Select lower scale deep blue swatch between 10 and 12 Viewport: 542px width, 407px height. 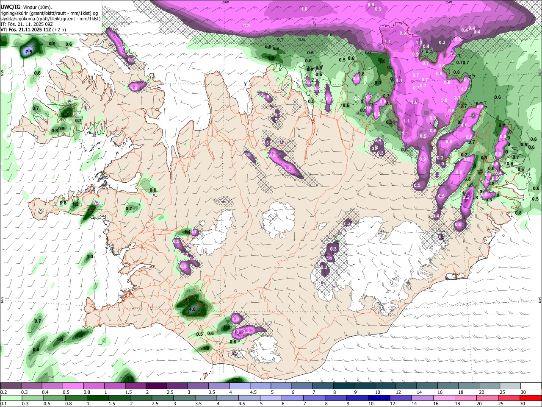point(379,398)
